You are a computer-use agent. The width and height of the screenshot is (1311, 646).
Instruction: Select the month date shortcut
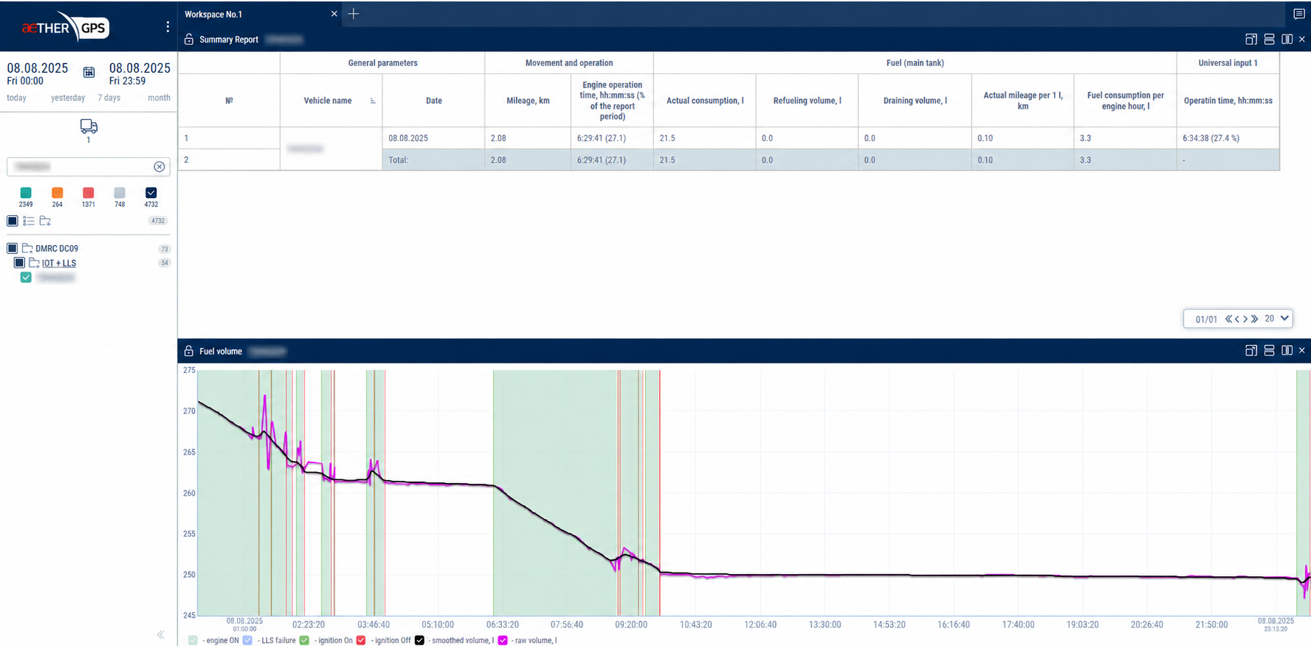159,98
